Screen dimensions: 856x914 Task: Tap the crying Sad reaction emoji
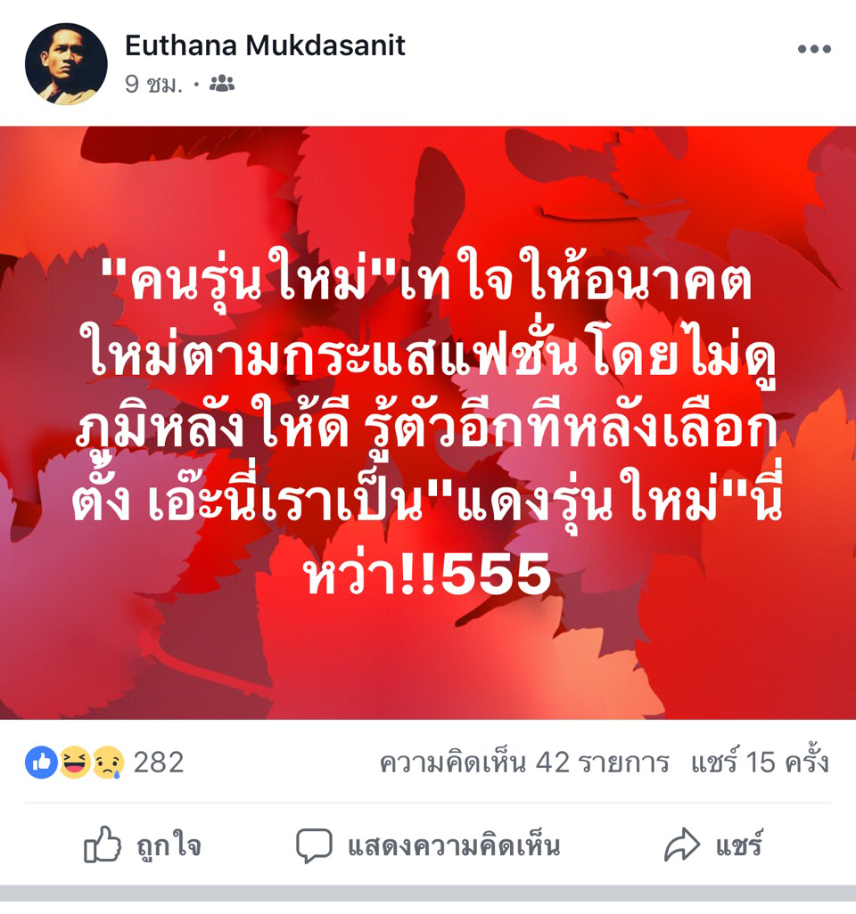tap(109, 762)
